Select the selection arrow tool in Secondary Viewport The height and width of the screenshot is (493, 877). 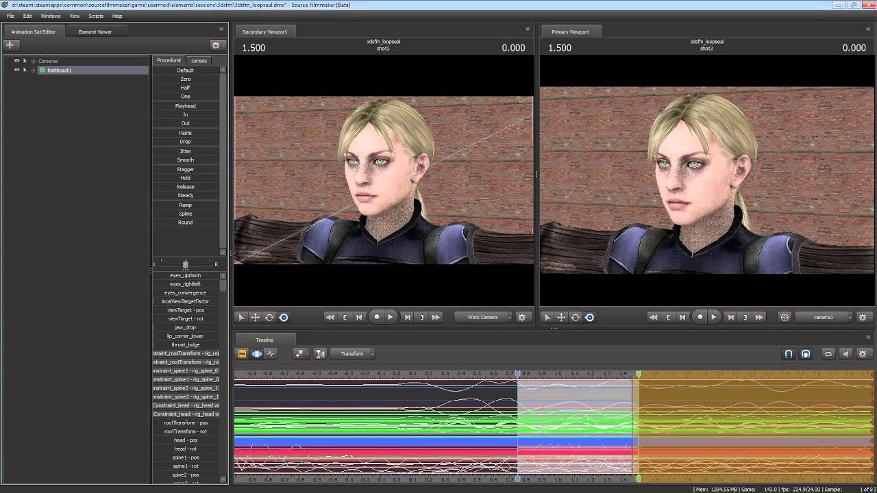[241, 317]
